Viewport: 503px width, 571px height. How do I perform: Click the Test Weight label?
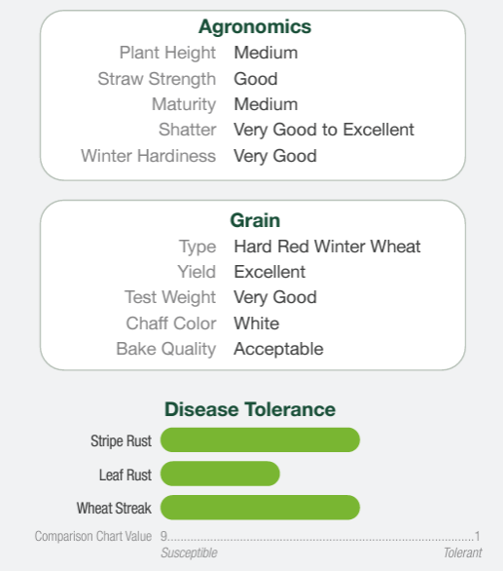pos(170,297)
